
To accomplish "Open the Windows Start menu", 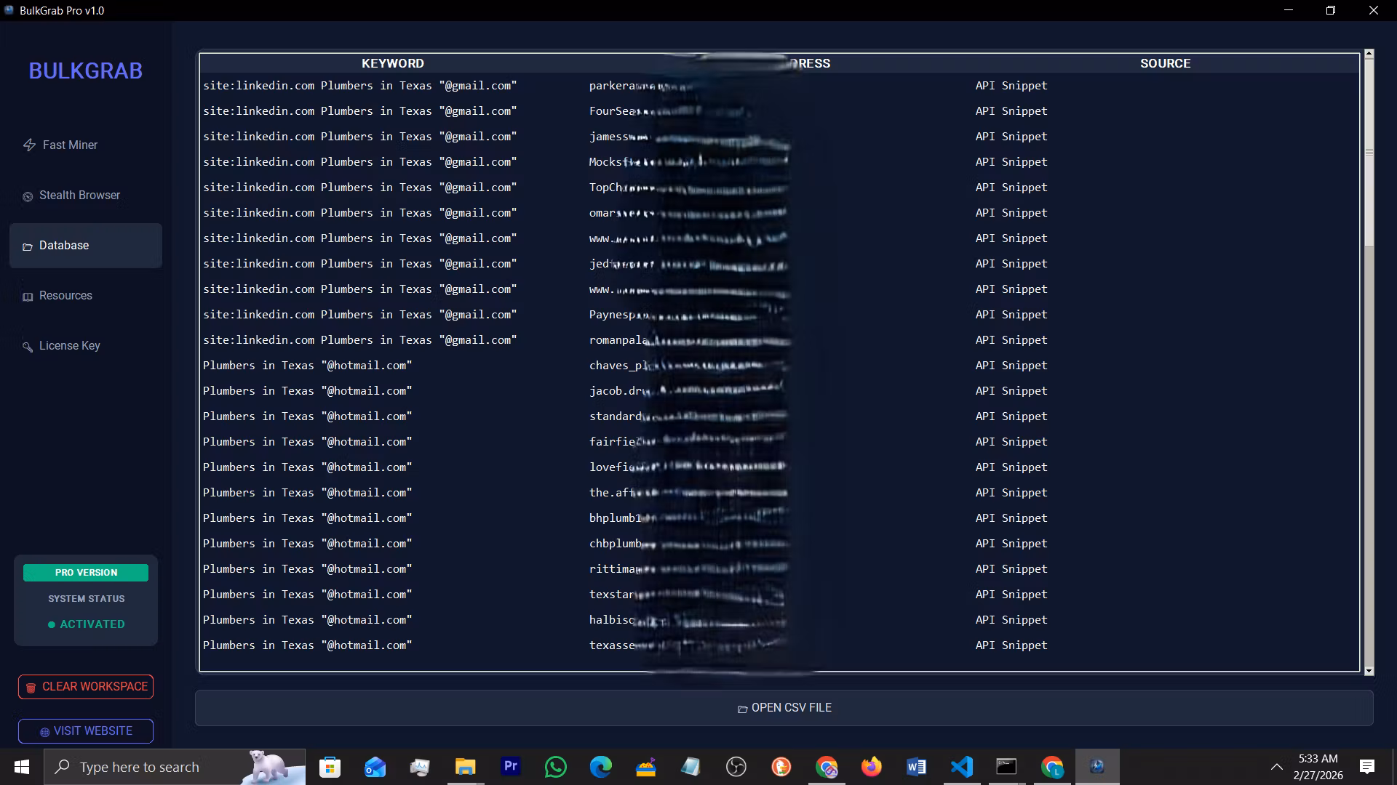I will click(22, 767).
